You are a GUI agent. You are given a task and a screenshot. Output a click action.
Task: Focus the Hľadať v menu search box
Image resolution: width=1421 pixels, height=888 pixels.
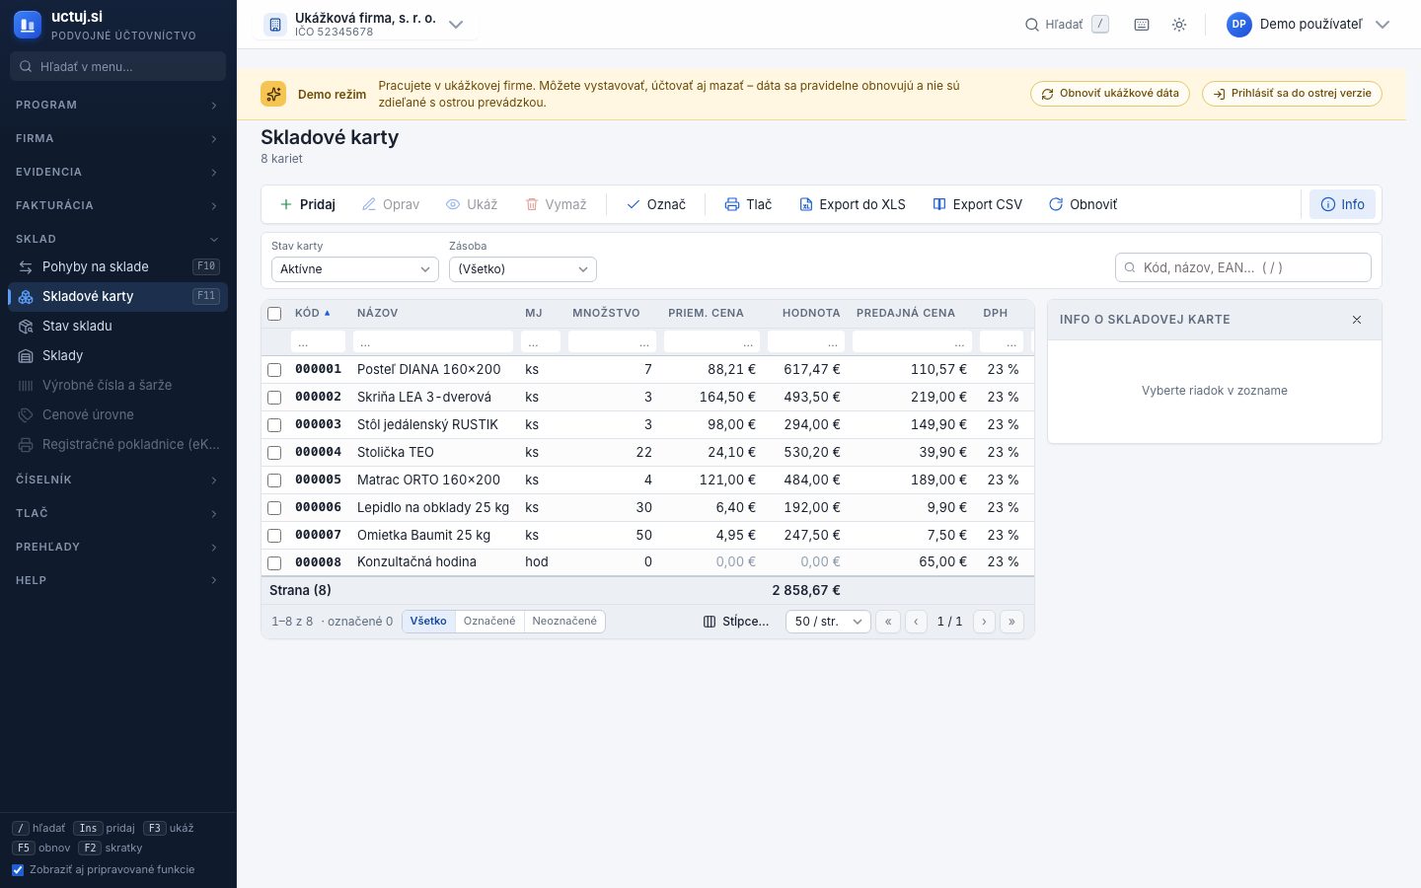click(118, 66)
